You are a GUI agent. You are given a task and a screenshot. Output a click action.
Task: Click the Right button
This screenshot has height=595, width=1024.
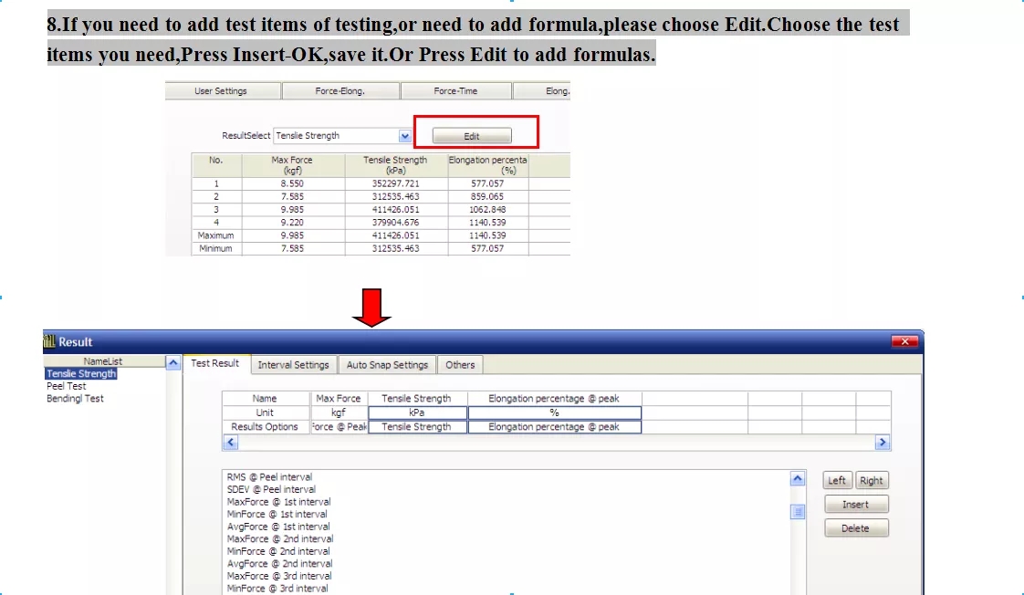click(x=872, y=481)
